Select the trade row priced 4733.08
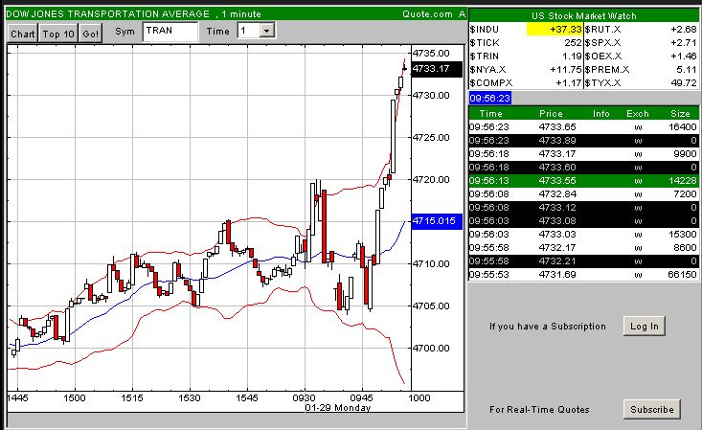The height and width of the screenshot is (430, 702). coord(583,221)
